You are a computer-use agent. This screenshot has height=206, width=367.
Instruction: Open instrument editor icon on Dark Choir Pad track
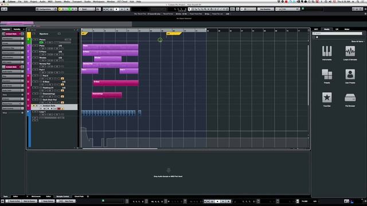63,102
